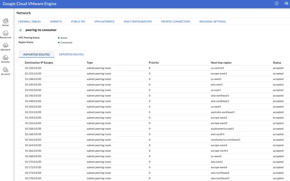This screenshot has height=181, width=290.
Task: Click the asia-east1 next hop region
Action: tap(217, 85)
